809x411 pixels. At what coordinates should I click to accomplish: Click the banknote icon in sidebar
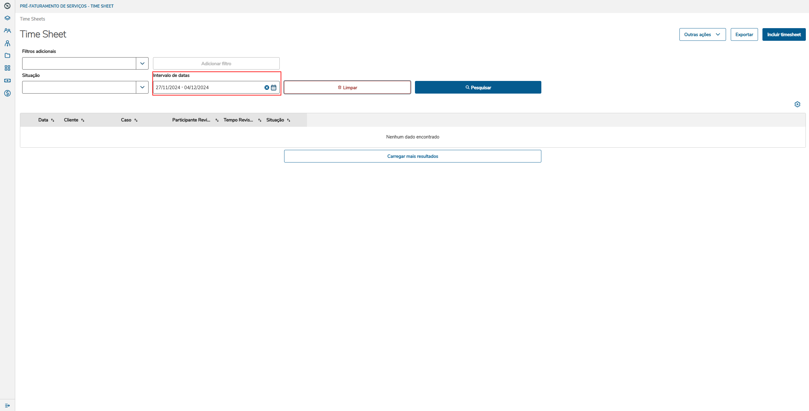(x=7, y=81)
